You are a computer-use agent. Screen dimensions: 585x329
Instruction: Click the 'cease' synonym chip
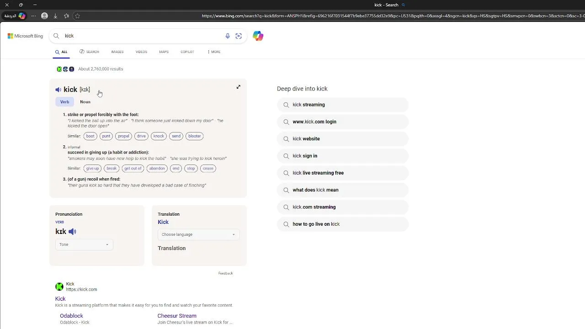(208, 169)
